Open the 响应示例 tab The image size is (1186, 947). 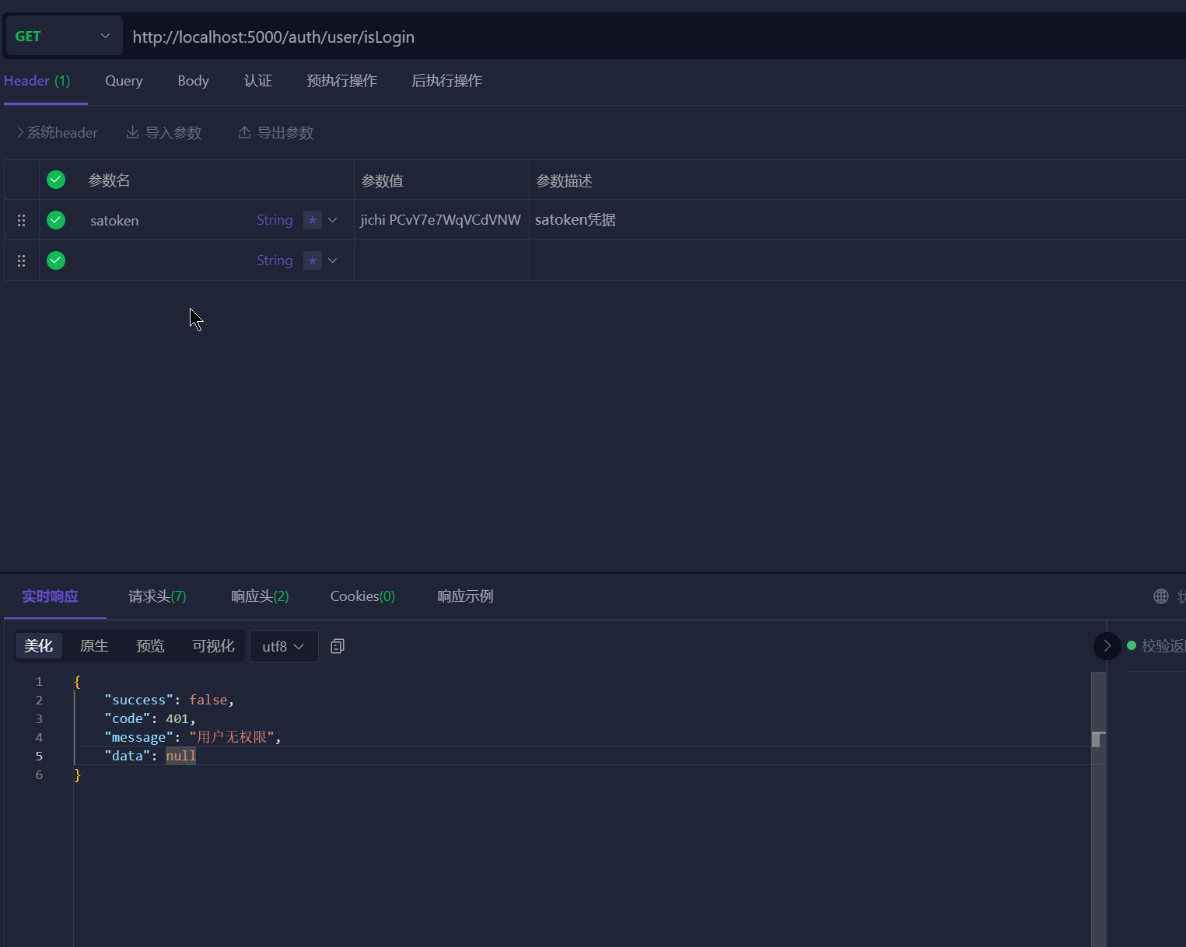pos(465,596)
